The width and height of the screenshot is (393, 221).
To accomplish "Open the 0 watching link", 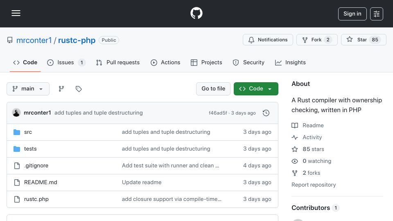I will point(317,161).
